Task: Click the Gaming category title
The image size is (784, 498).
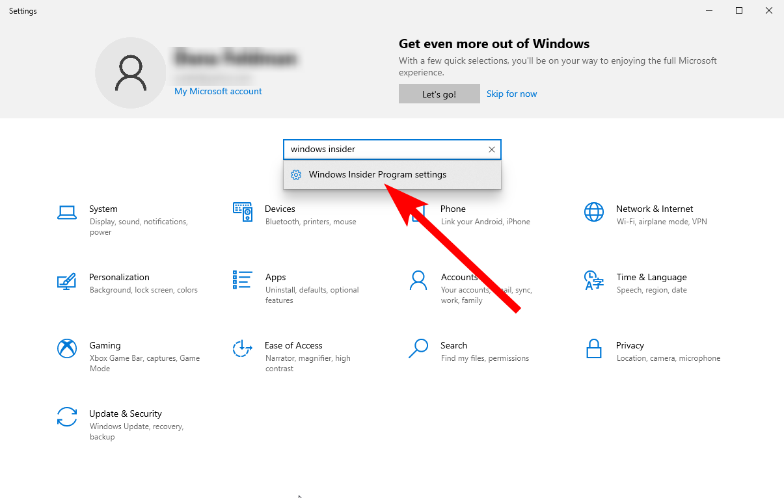Action: [x=105, y=345]
